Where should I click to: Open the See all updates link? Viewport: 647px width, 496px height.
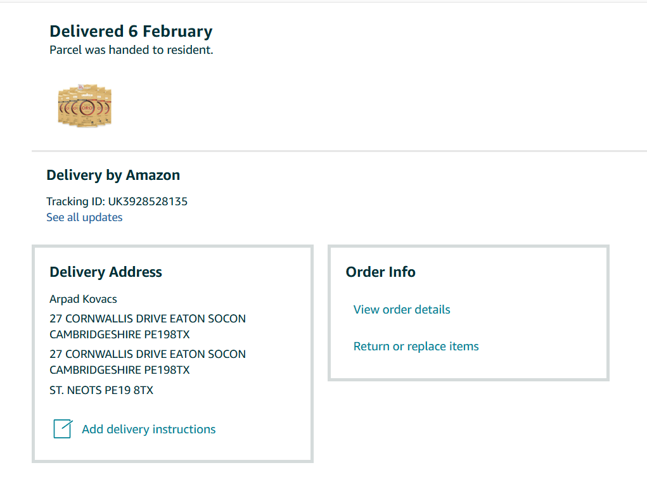point(84,217)
